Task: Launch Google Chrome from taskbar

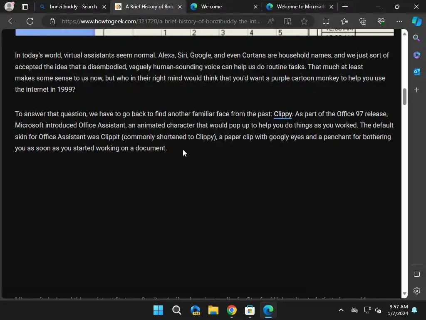Action: point(231,310)
